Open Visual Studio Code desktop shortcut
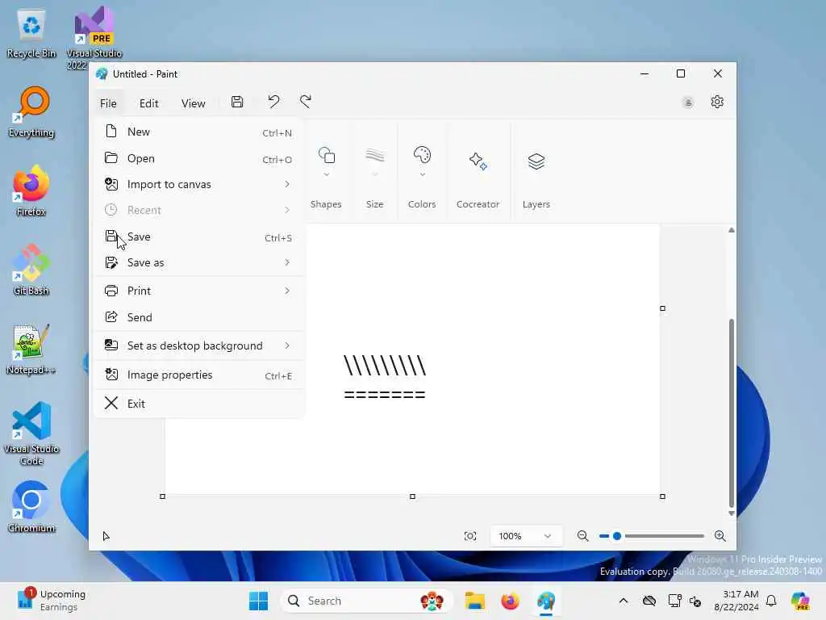 click(31, 434)
